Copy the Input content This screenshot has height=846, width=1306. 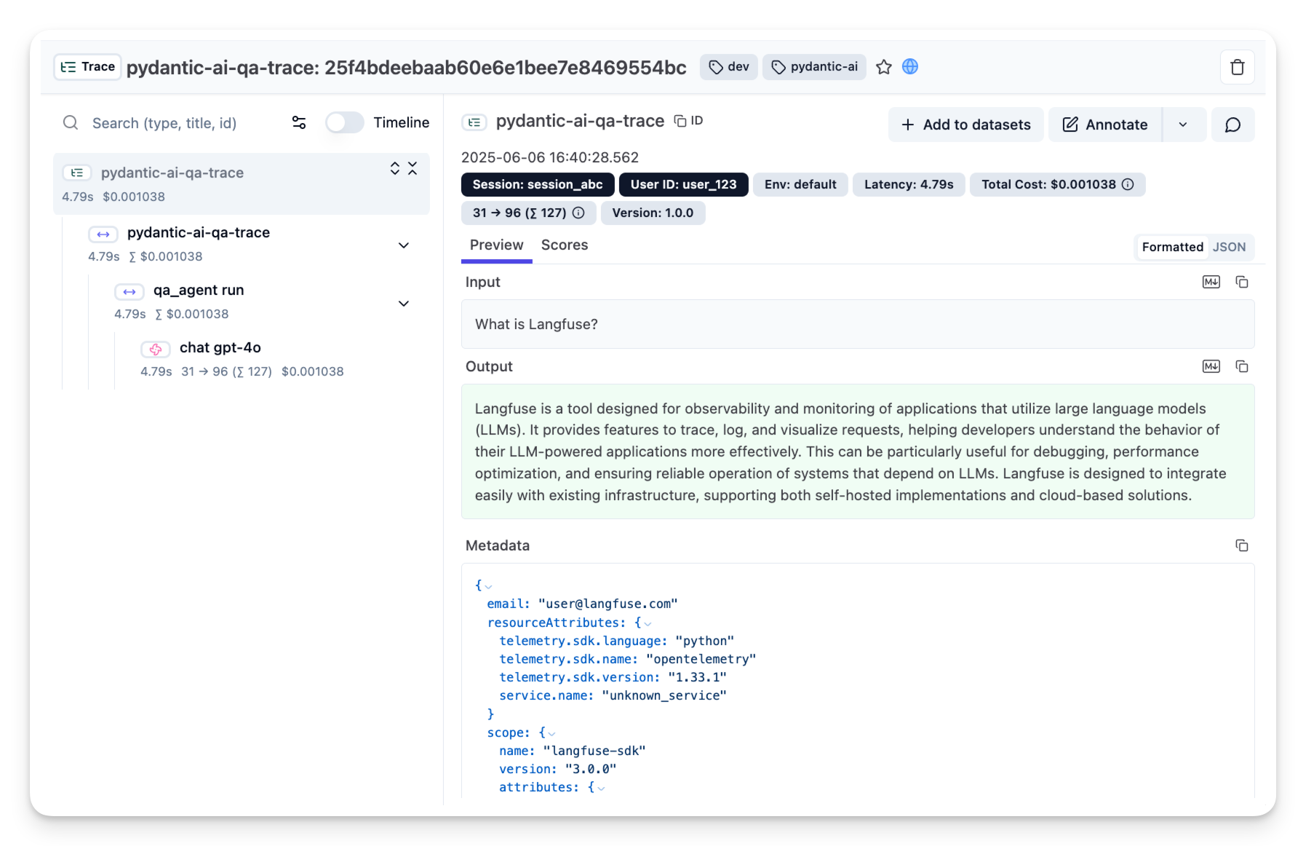tap(1242, 282)
